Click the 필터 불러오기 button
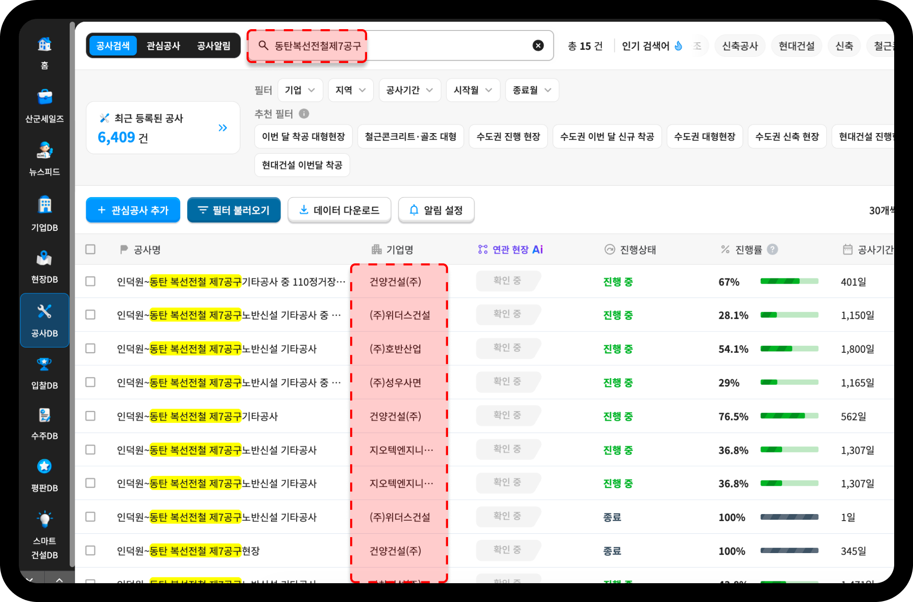Viewport: 913px width, 602px height. (234, 210)
